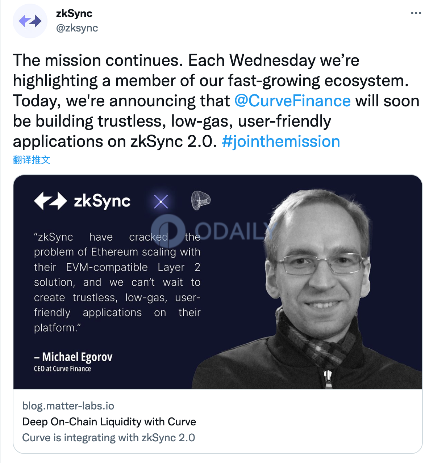
Task: Click the quote text in preview image
Action: (117, 282)
